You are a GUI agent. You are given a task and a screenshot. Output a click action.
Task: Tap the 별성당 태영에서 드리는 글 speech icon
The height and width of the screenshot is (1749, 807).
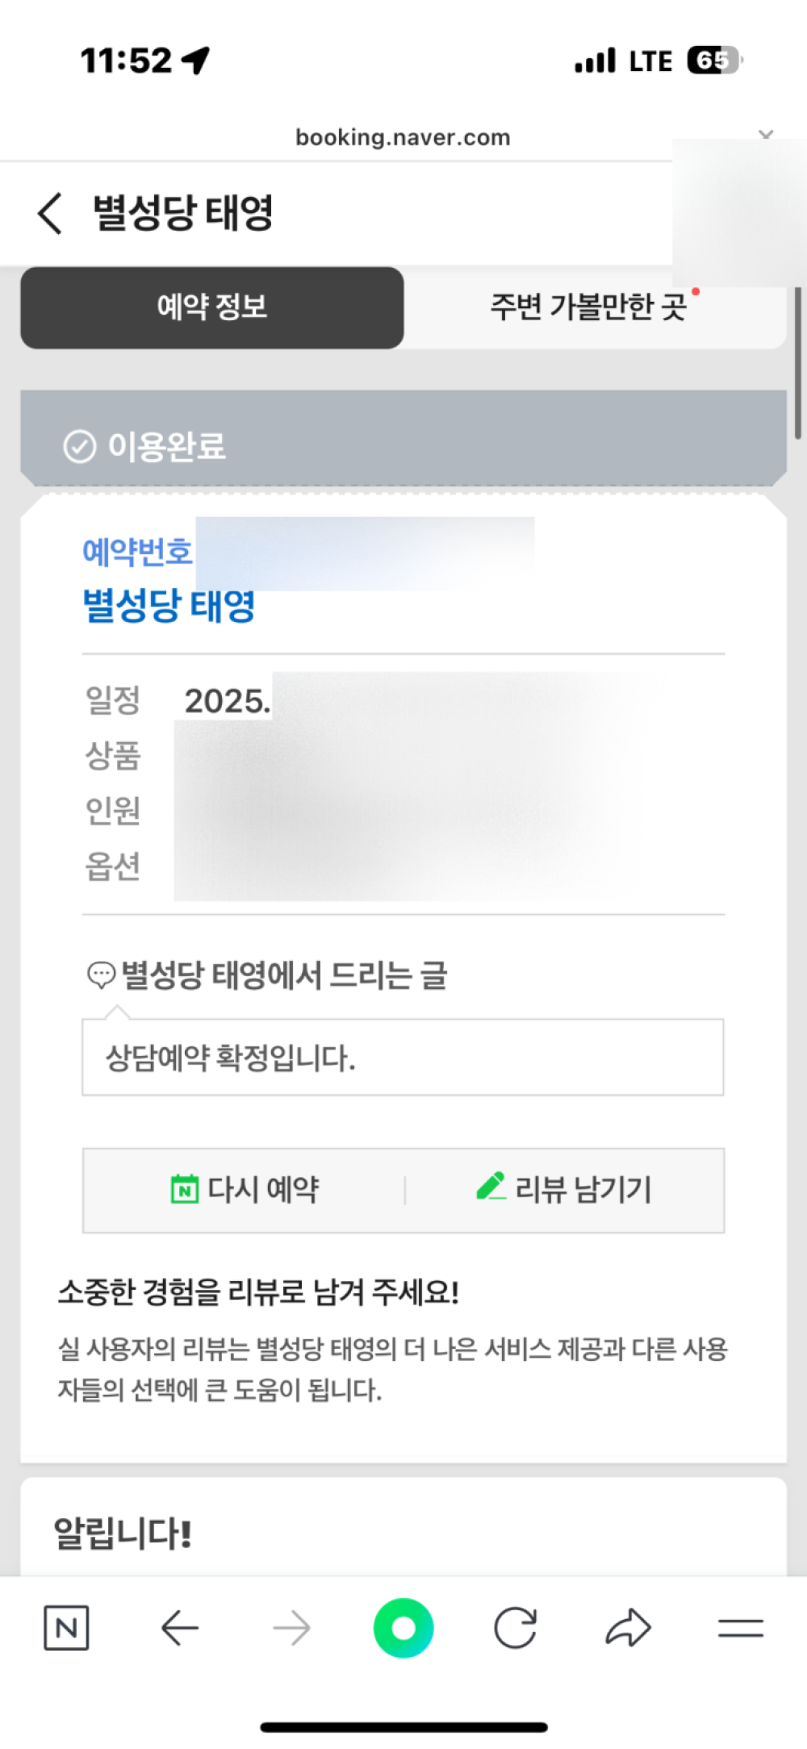point(101,975)
